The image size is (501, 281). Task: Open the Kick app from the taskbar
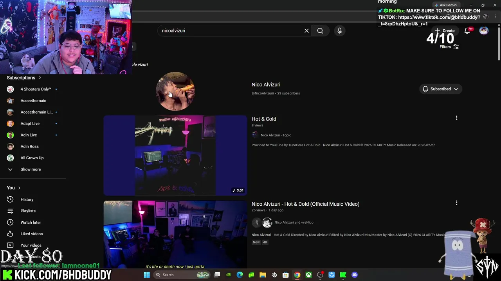click(x=343, y=275)
